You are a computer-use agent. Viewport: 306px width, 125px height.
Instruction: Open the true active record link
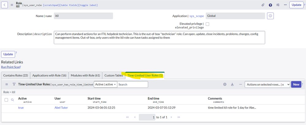[x=21, y=108]
